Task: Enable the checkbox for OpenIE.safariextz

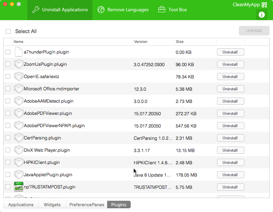Action: (8, 76)
